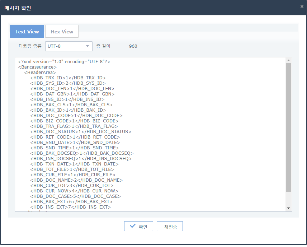Click the scrollbar down arrow
This screenshot has height=247, width=307.
pos(288,208)
